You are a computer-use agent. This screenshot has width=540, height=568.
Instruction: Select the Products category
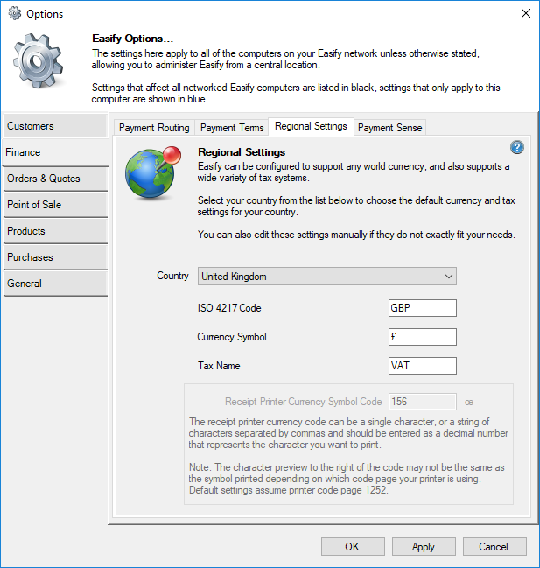tap(54, 231)
